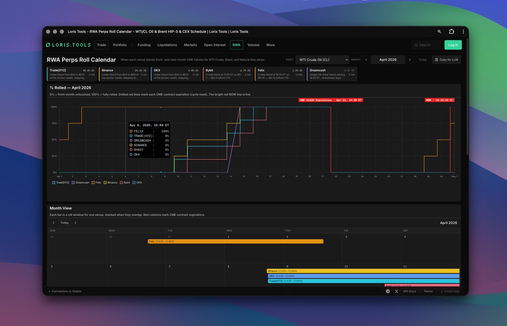Go to the Liquidations page
Image resolution: width=507 pixels, height=326 pixels.
click(x=167, y=45)
